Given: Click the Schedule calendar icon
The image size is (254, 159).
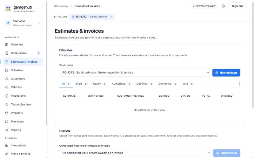Looking at the screenshot, I should [7, 70].
